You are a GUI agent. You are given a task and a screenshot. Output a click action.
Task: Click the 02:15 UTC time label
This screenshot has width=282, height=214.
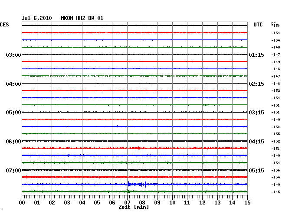point(256,84)
